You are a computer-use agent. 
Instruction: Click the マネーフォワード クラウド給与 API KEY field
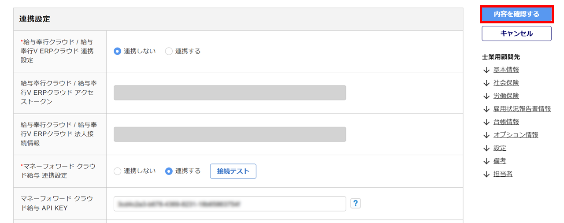pyautogui.click(x=230, y=204)
